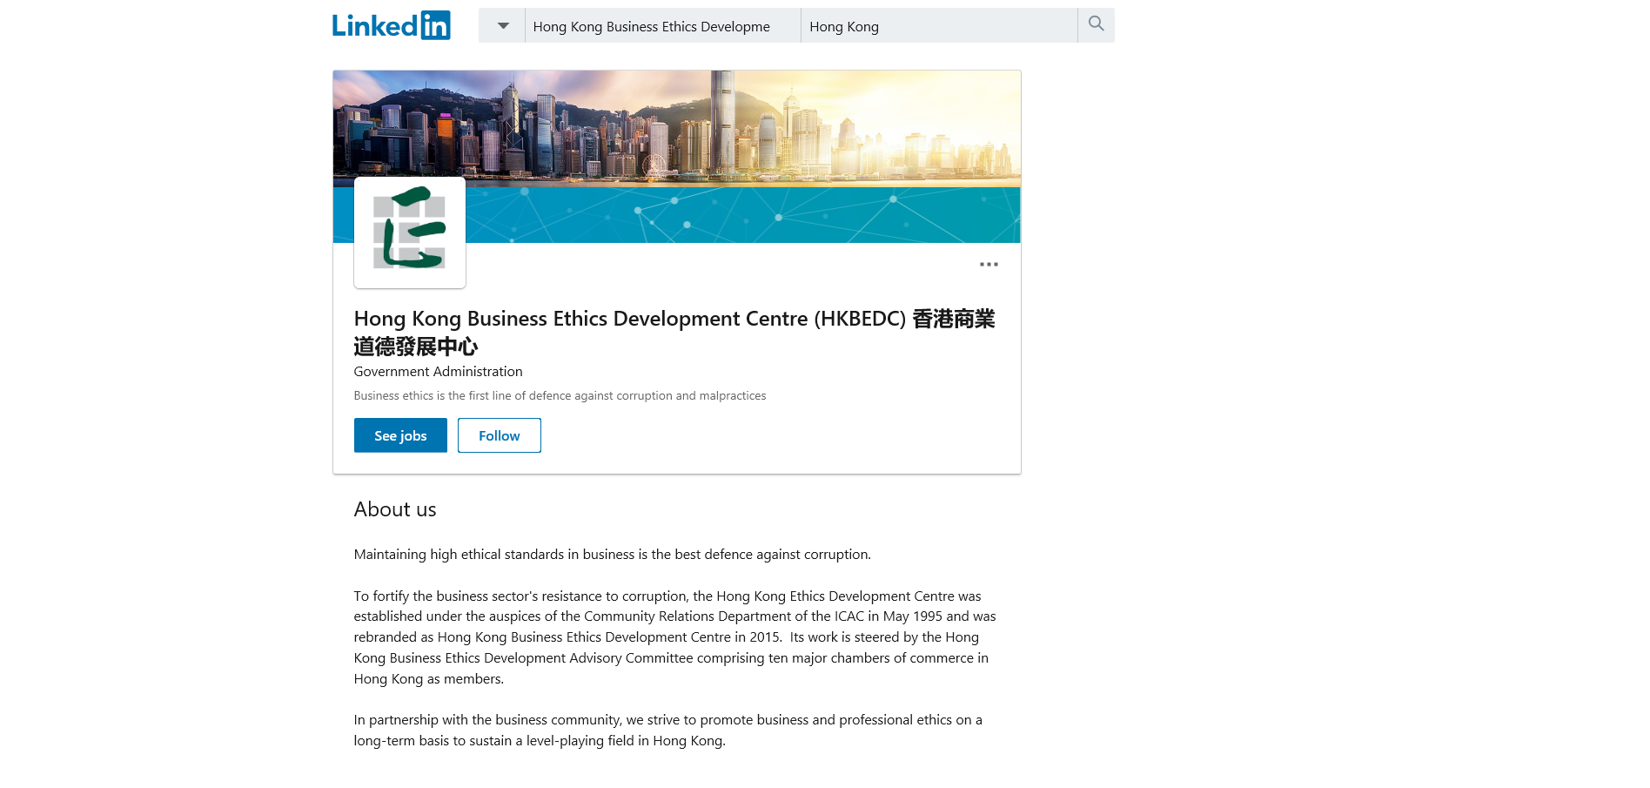The height and width of the screenshot is (788, 1650).
Task: Click the 'Maintaining high ethical standards' sentence
Action: [x=613, y=554]
